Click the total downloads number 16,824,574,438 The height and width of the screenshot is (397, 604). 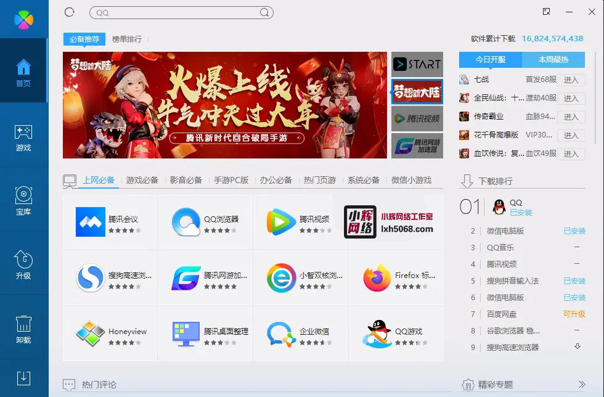point(552,39)
